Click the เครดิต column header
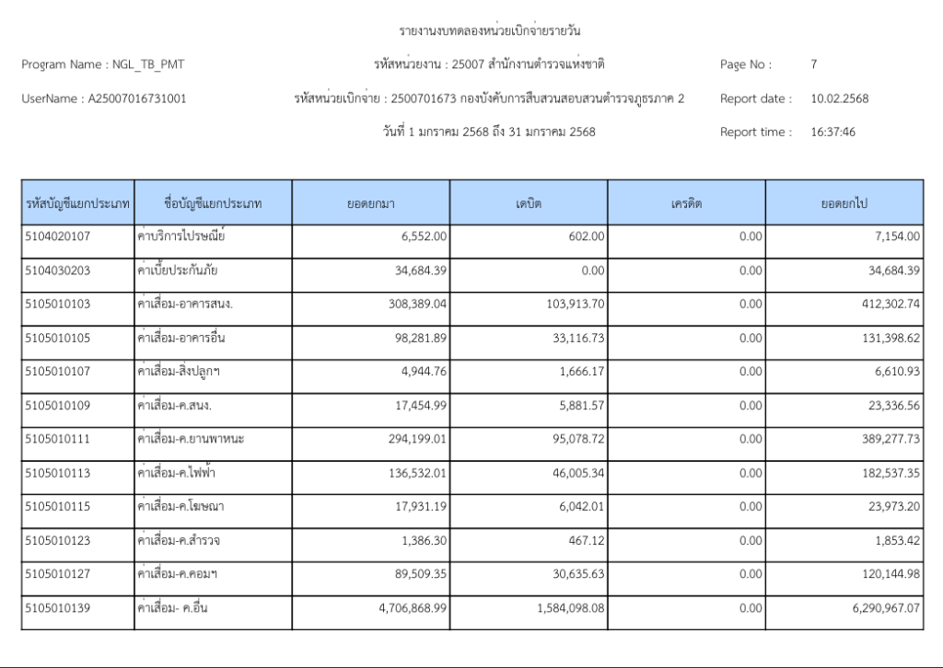 [686, 202]
